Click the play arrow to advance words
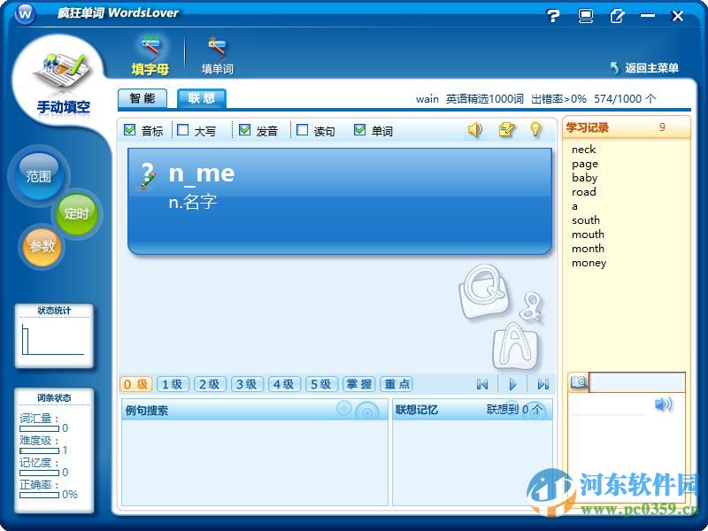Viewport: 708px width, 531px height. tap(514, 384)
